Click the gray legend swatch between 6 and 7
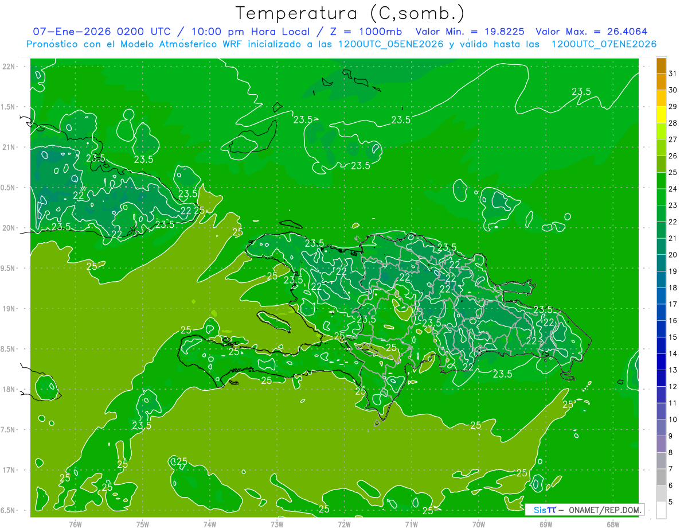 tap(661, 477)
